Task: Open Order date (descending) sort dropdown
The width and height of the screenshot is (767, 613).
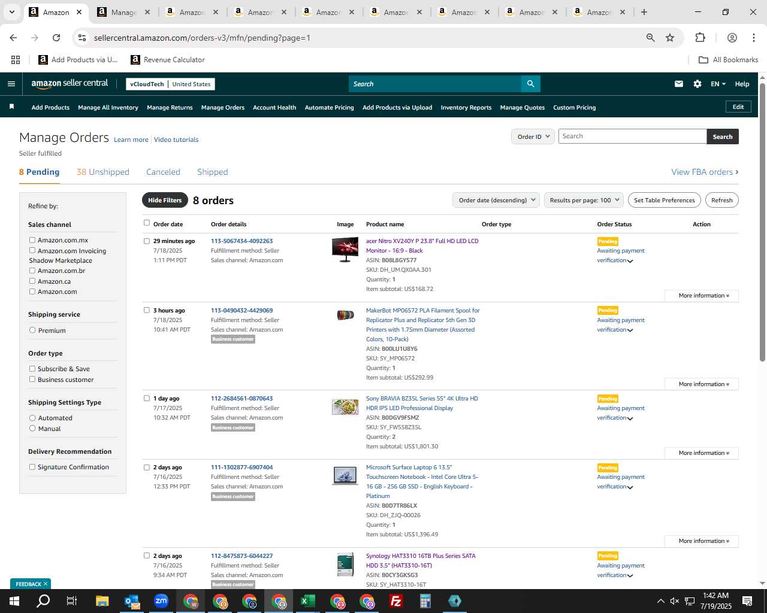Action: point(496,200)
